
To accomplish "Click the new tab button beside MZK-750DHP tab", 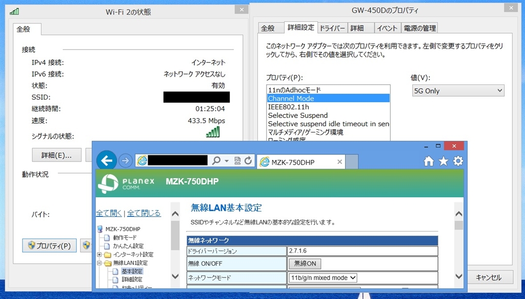I will pos(352,162).
